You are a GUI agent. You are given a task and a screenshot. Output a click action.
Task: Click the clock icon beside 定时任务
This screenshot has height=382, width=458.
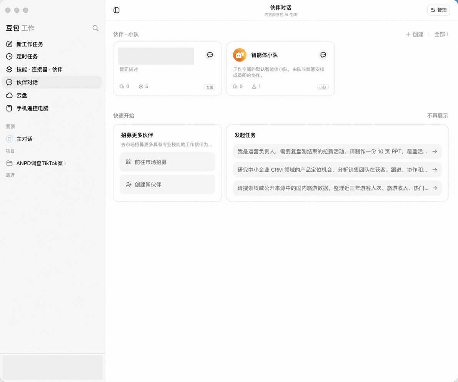[x=9, y=56]
